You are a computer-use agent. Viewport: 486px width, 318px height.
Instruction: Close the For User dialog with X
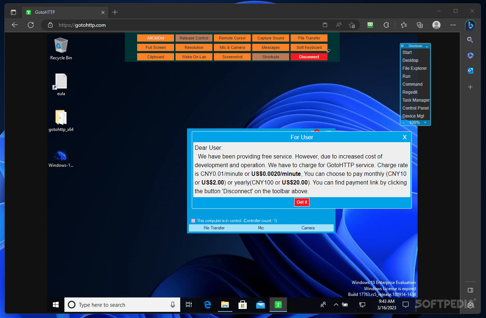pos(405,137)
